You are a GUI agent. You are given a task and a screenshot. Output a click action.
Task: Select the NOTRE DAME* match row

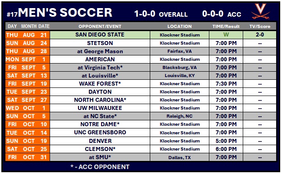(141, 124)
